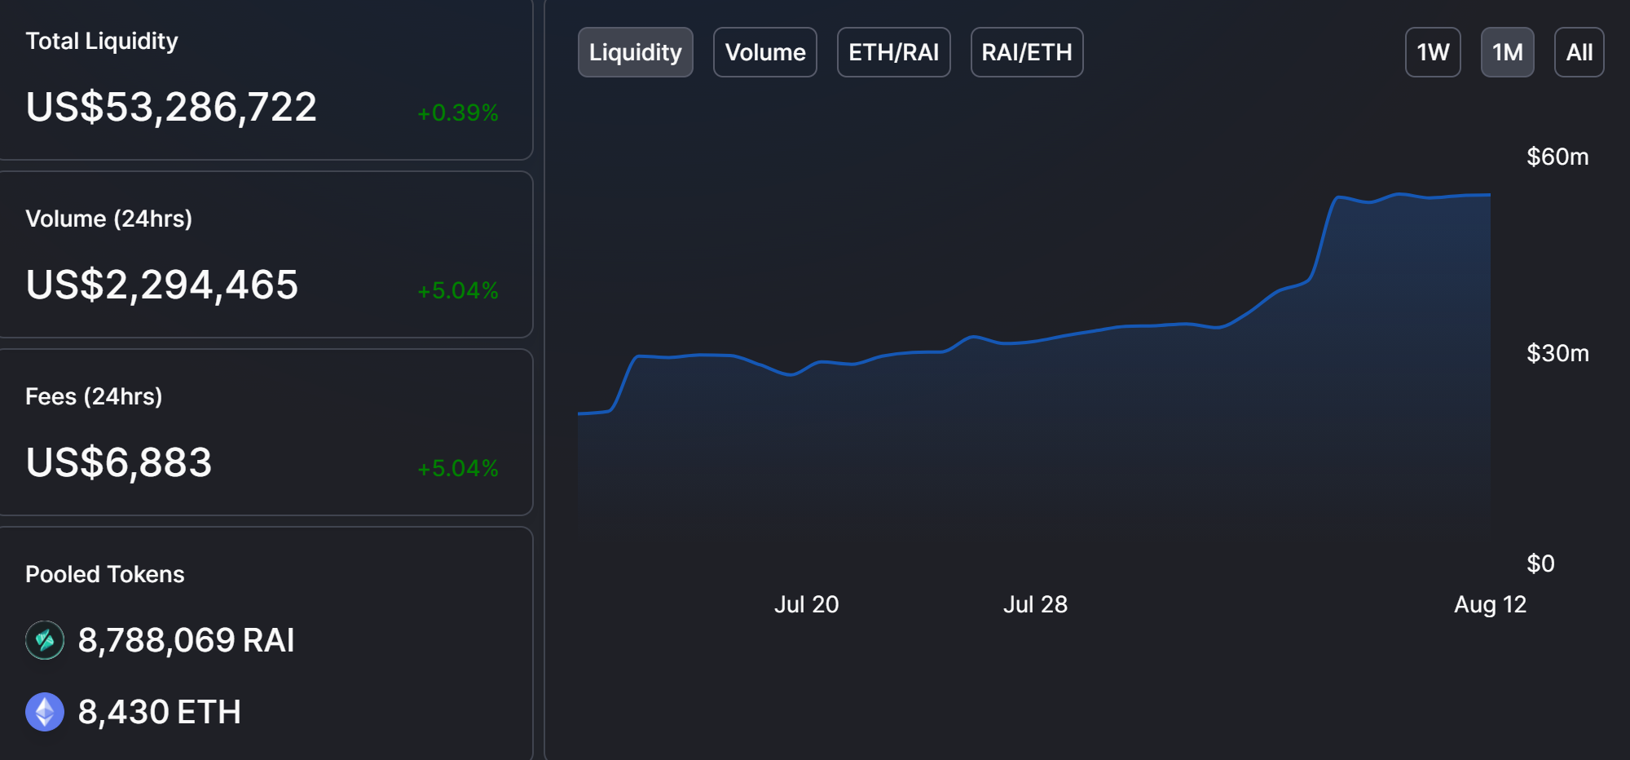Click the ETH token icon

click(45, 712)
